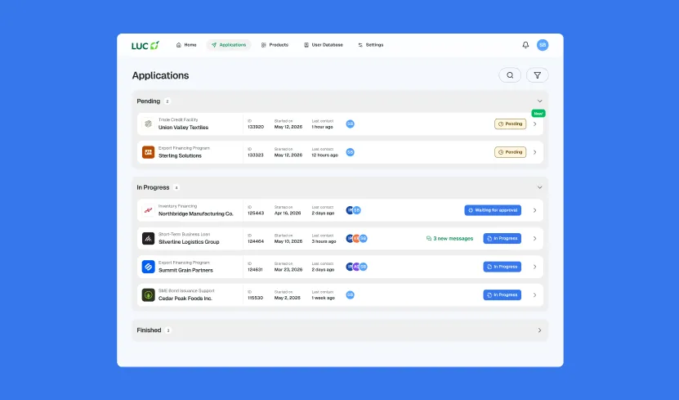Click the Waiting for approval badge
679x400 pixels.
click(x=493, y=210)
